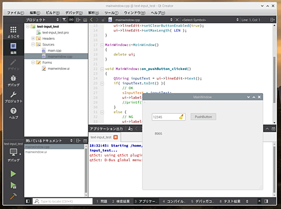Toggle the left sidebar visibility
Image resolution: width=281 pixels, height=209 pixels.
(28, 201)
